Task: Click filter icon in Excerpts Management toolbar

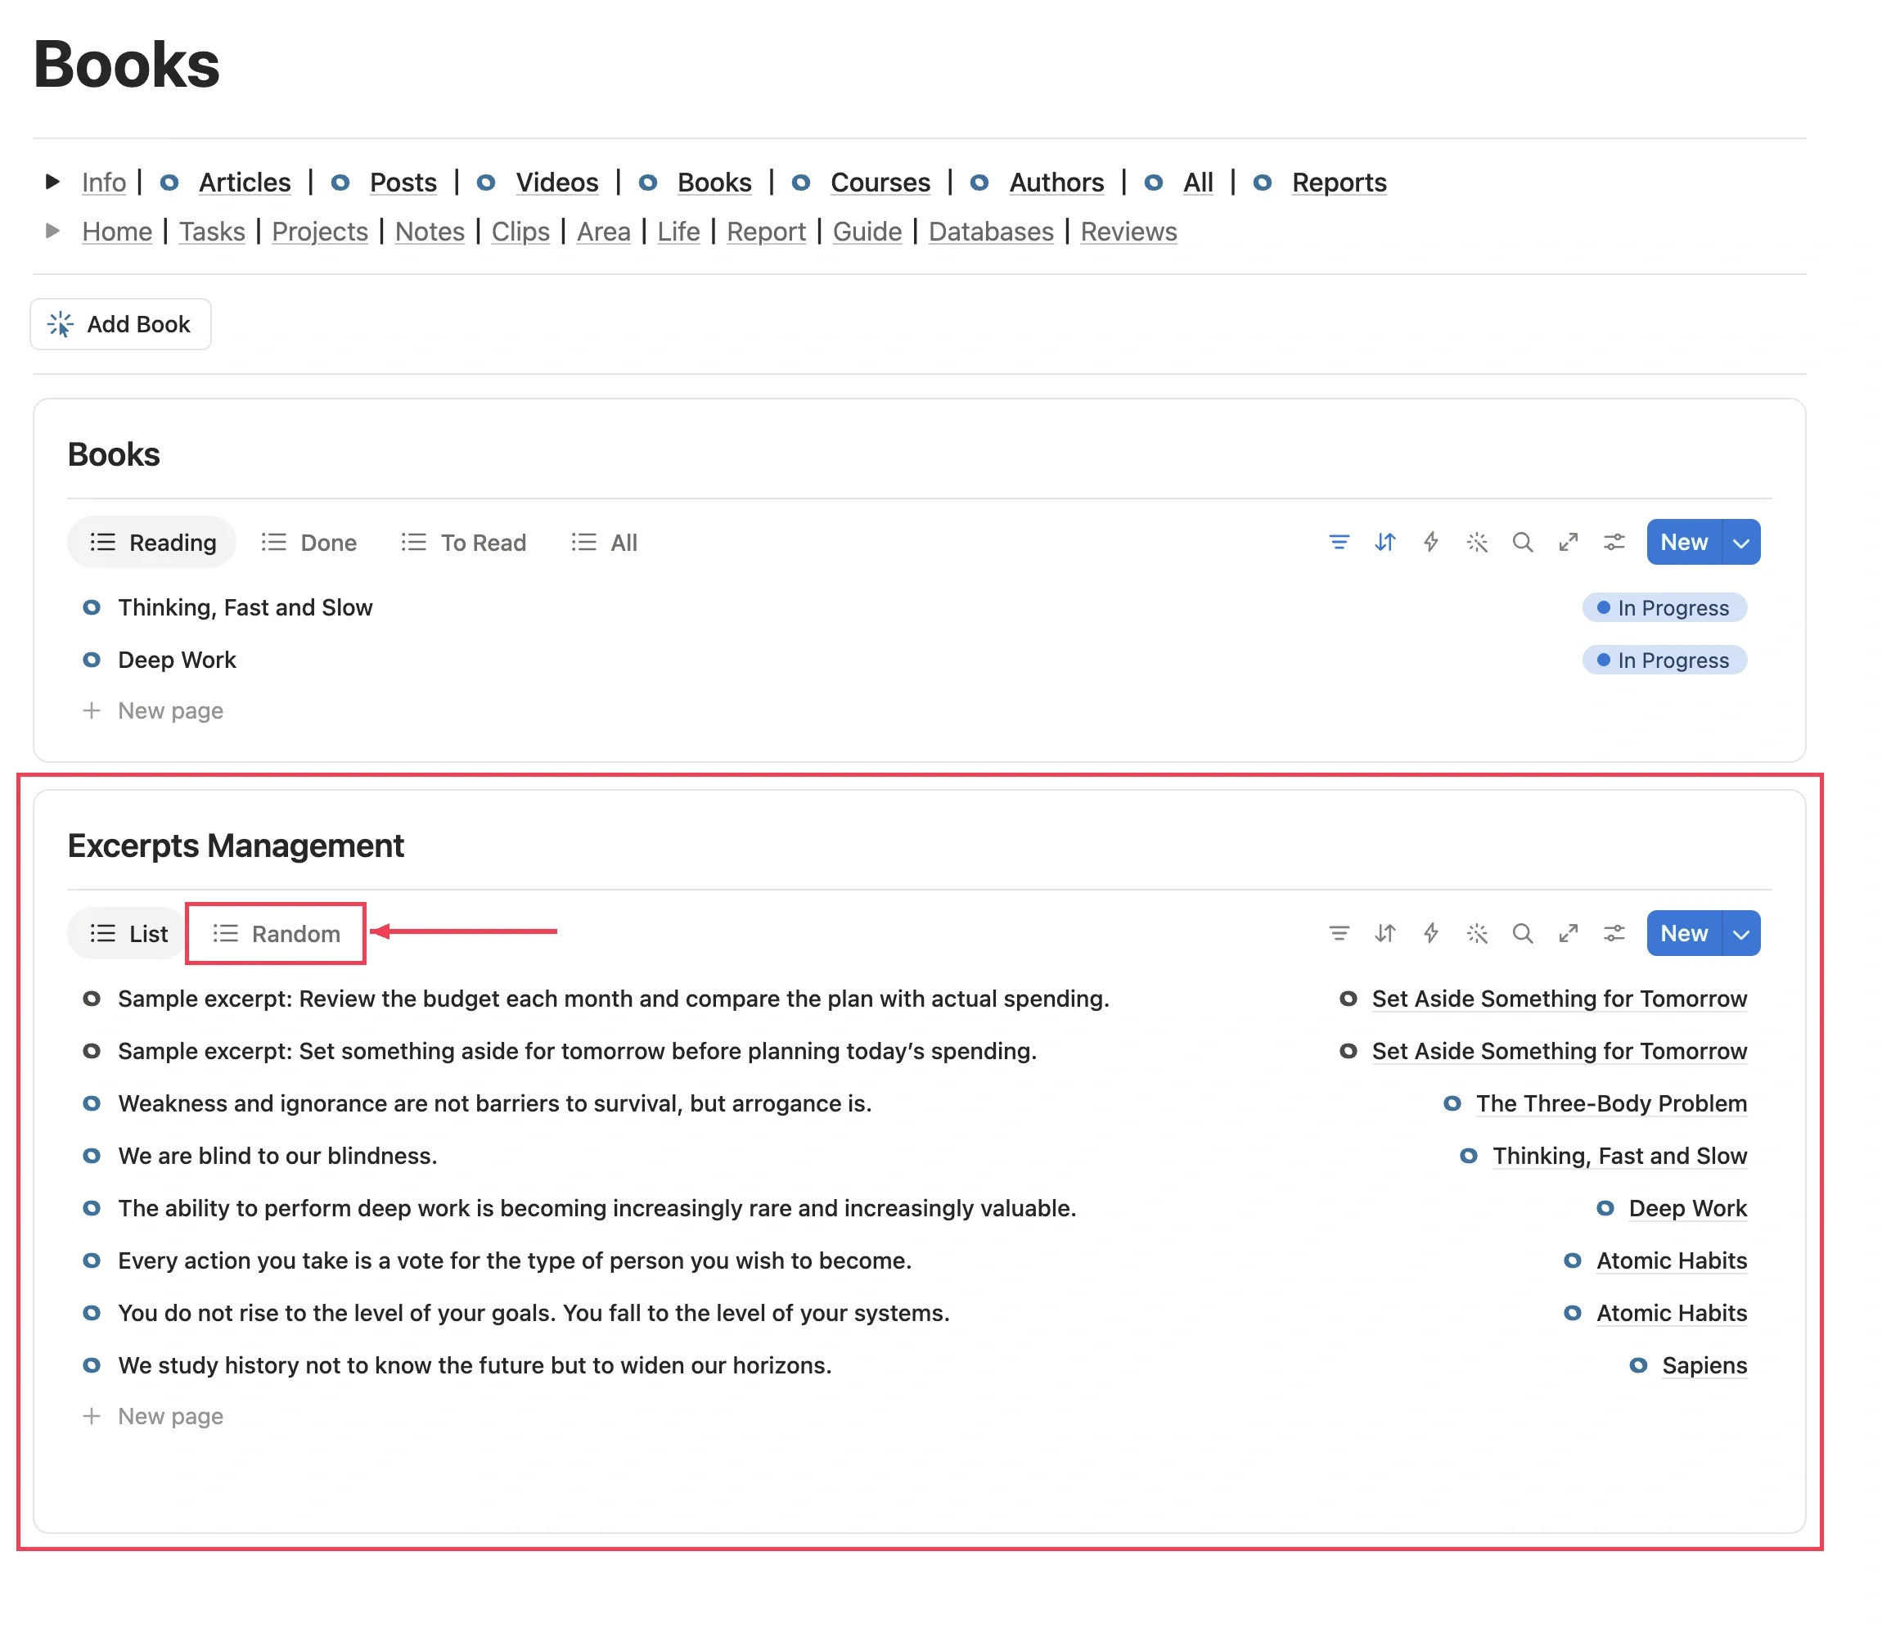Action: [x=1339, y=934]
